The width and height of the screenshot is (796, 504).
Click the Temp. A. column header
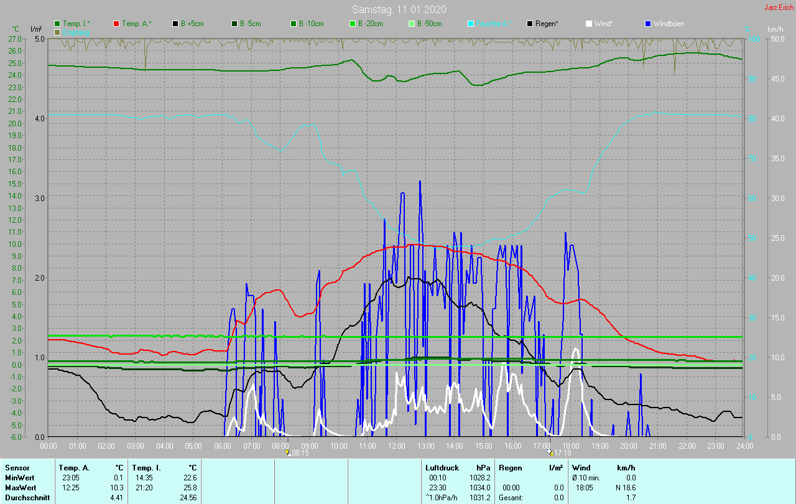pos(74,468)
